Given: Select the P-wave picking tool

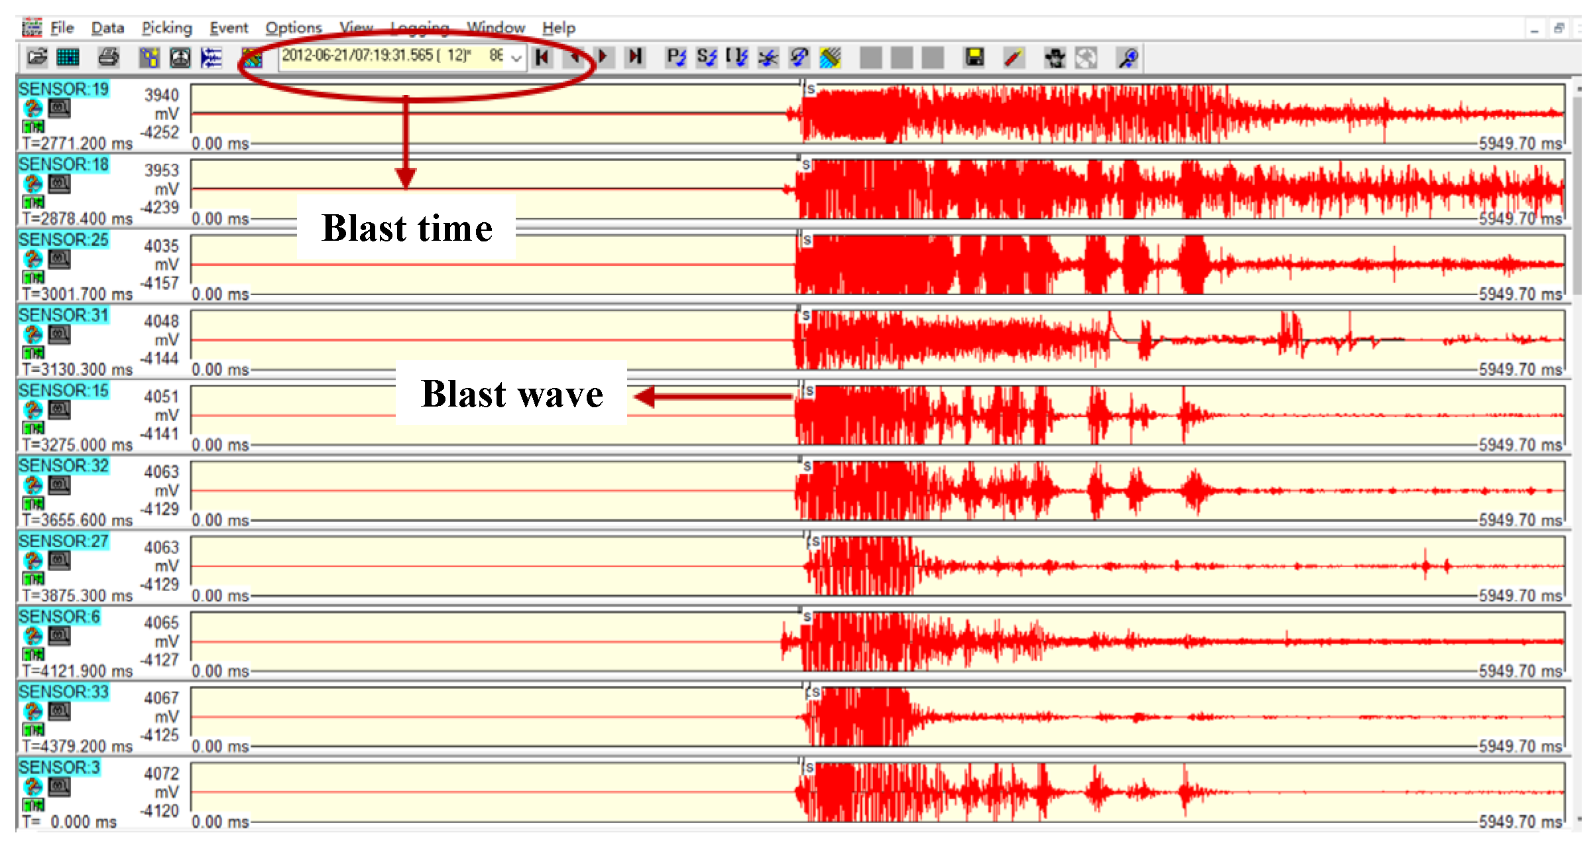Looking at the screenshot, I should point(676,58).
